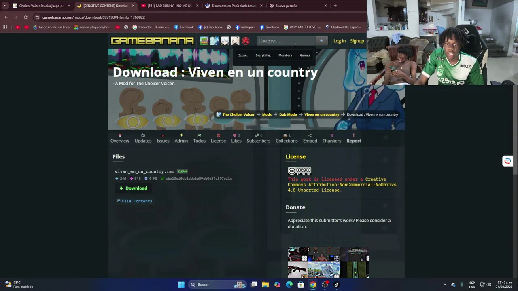This screenshot has width=518, height=291.
Task: Open the Instagram bookmark
Action: click(245, 27)
